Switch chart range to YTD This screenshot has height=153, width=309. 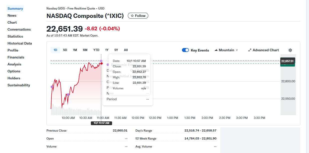96,50
